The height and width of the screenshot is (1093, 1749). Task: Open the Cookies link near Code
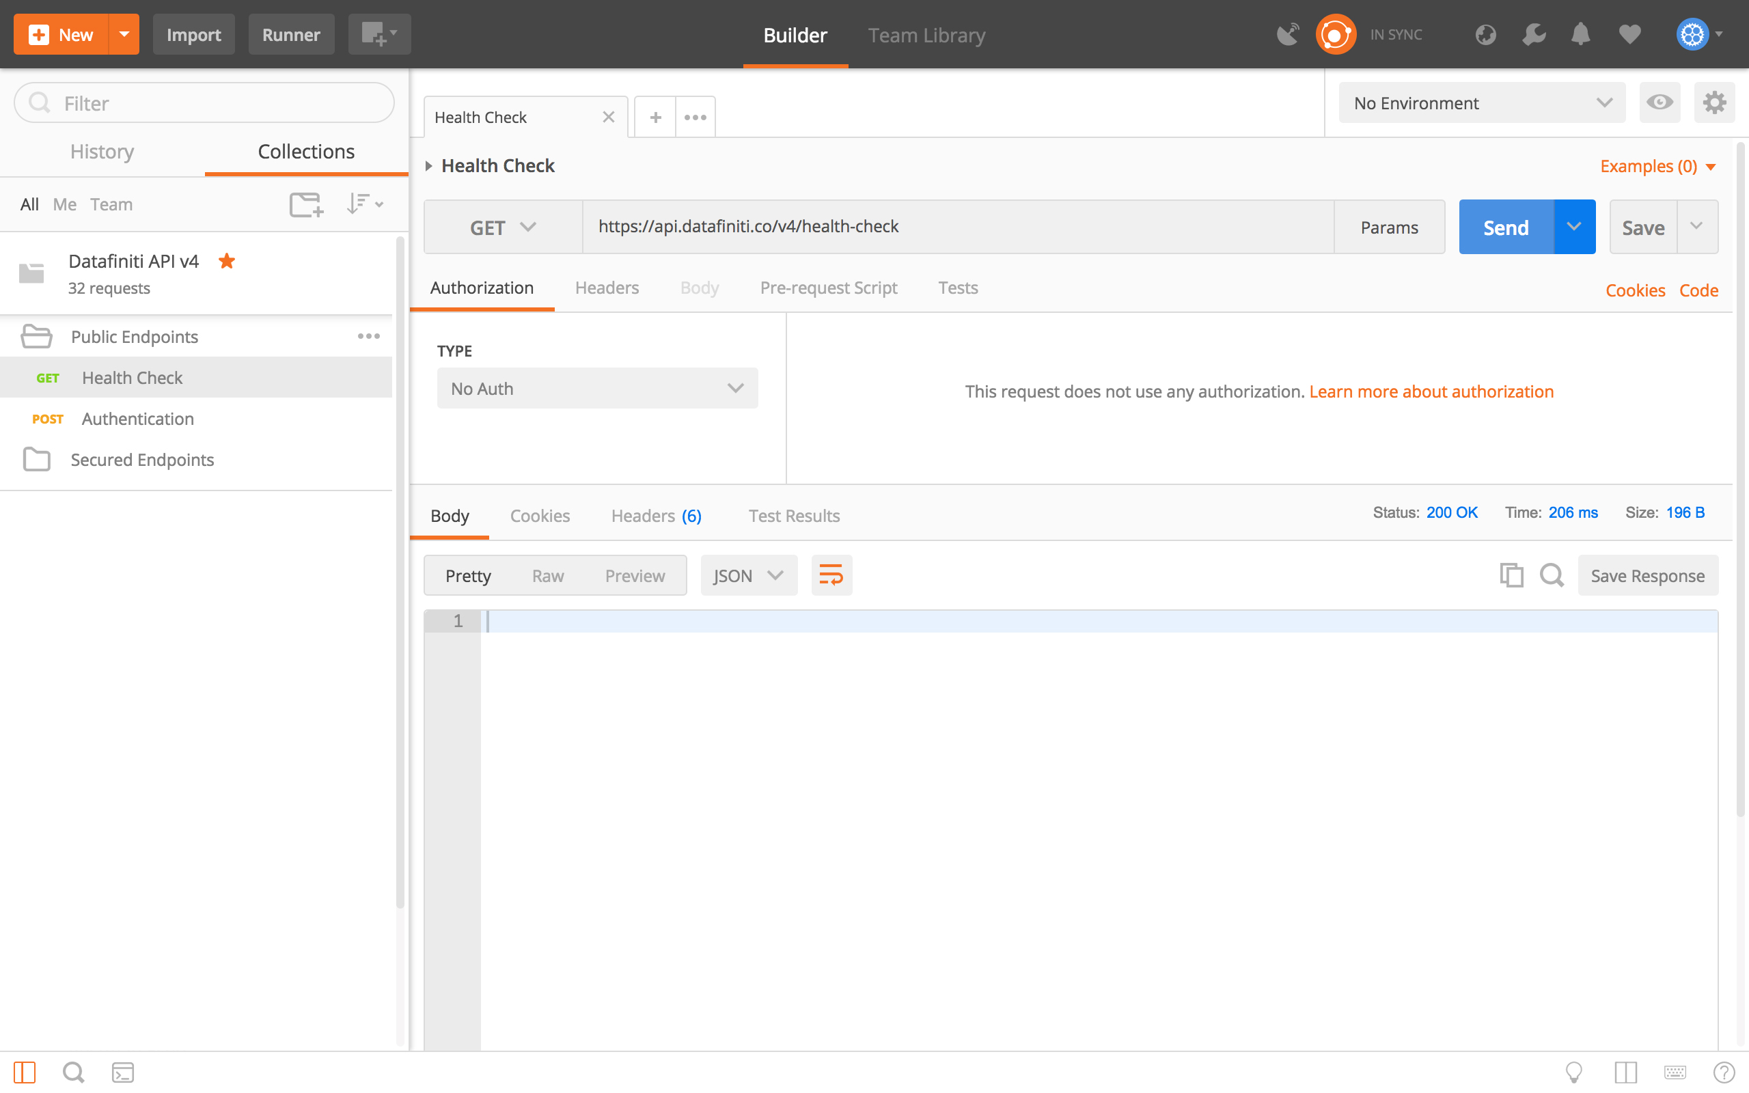coord(1635,290)
